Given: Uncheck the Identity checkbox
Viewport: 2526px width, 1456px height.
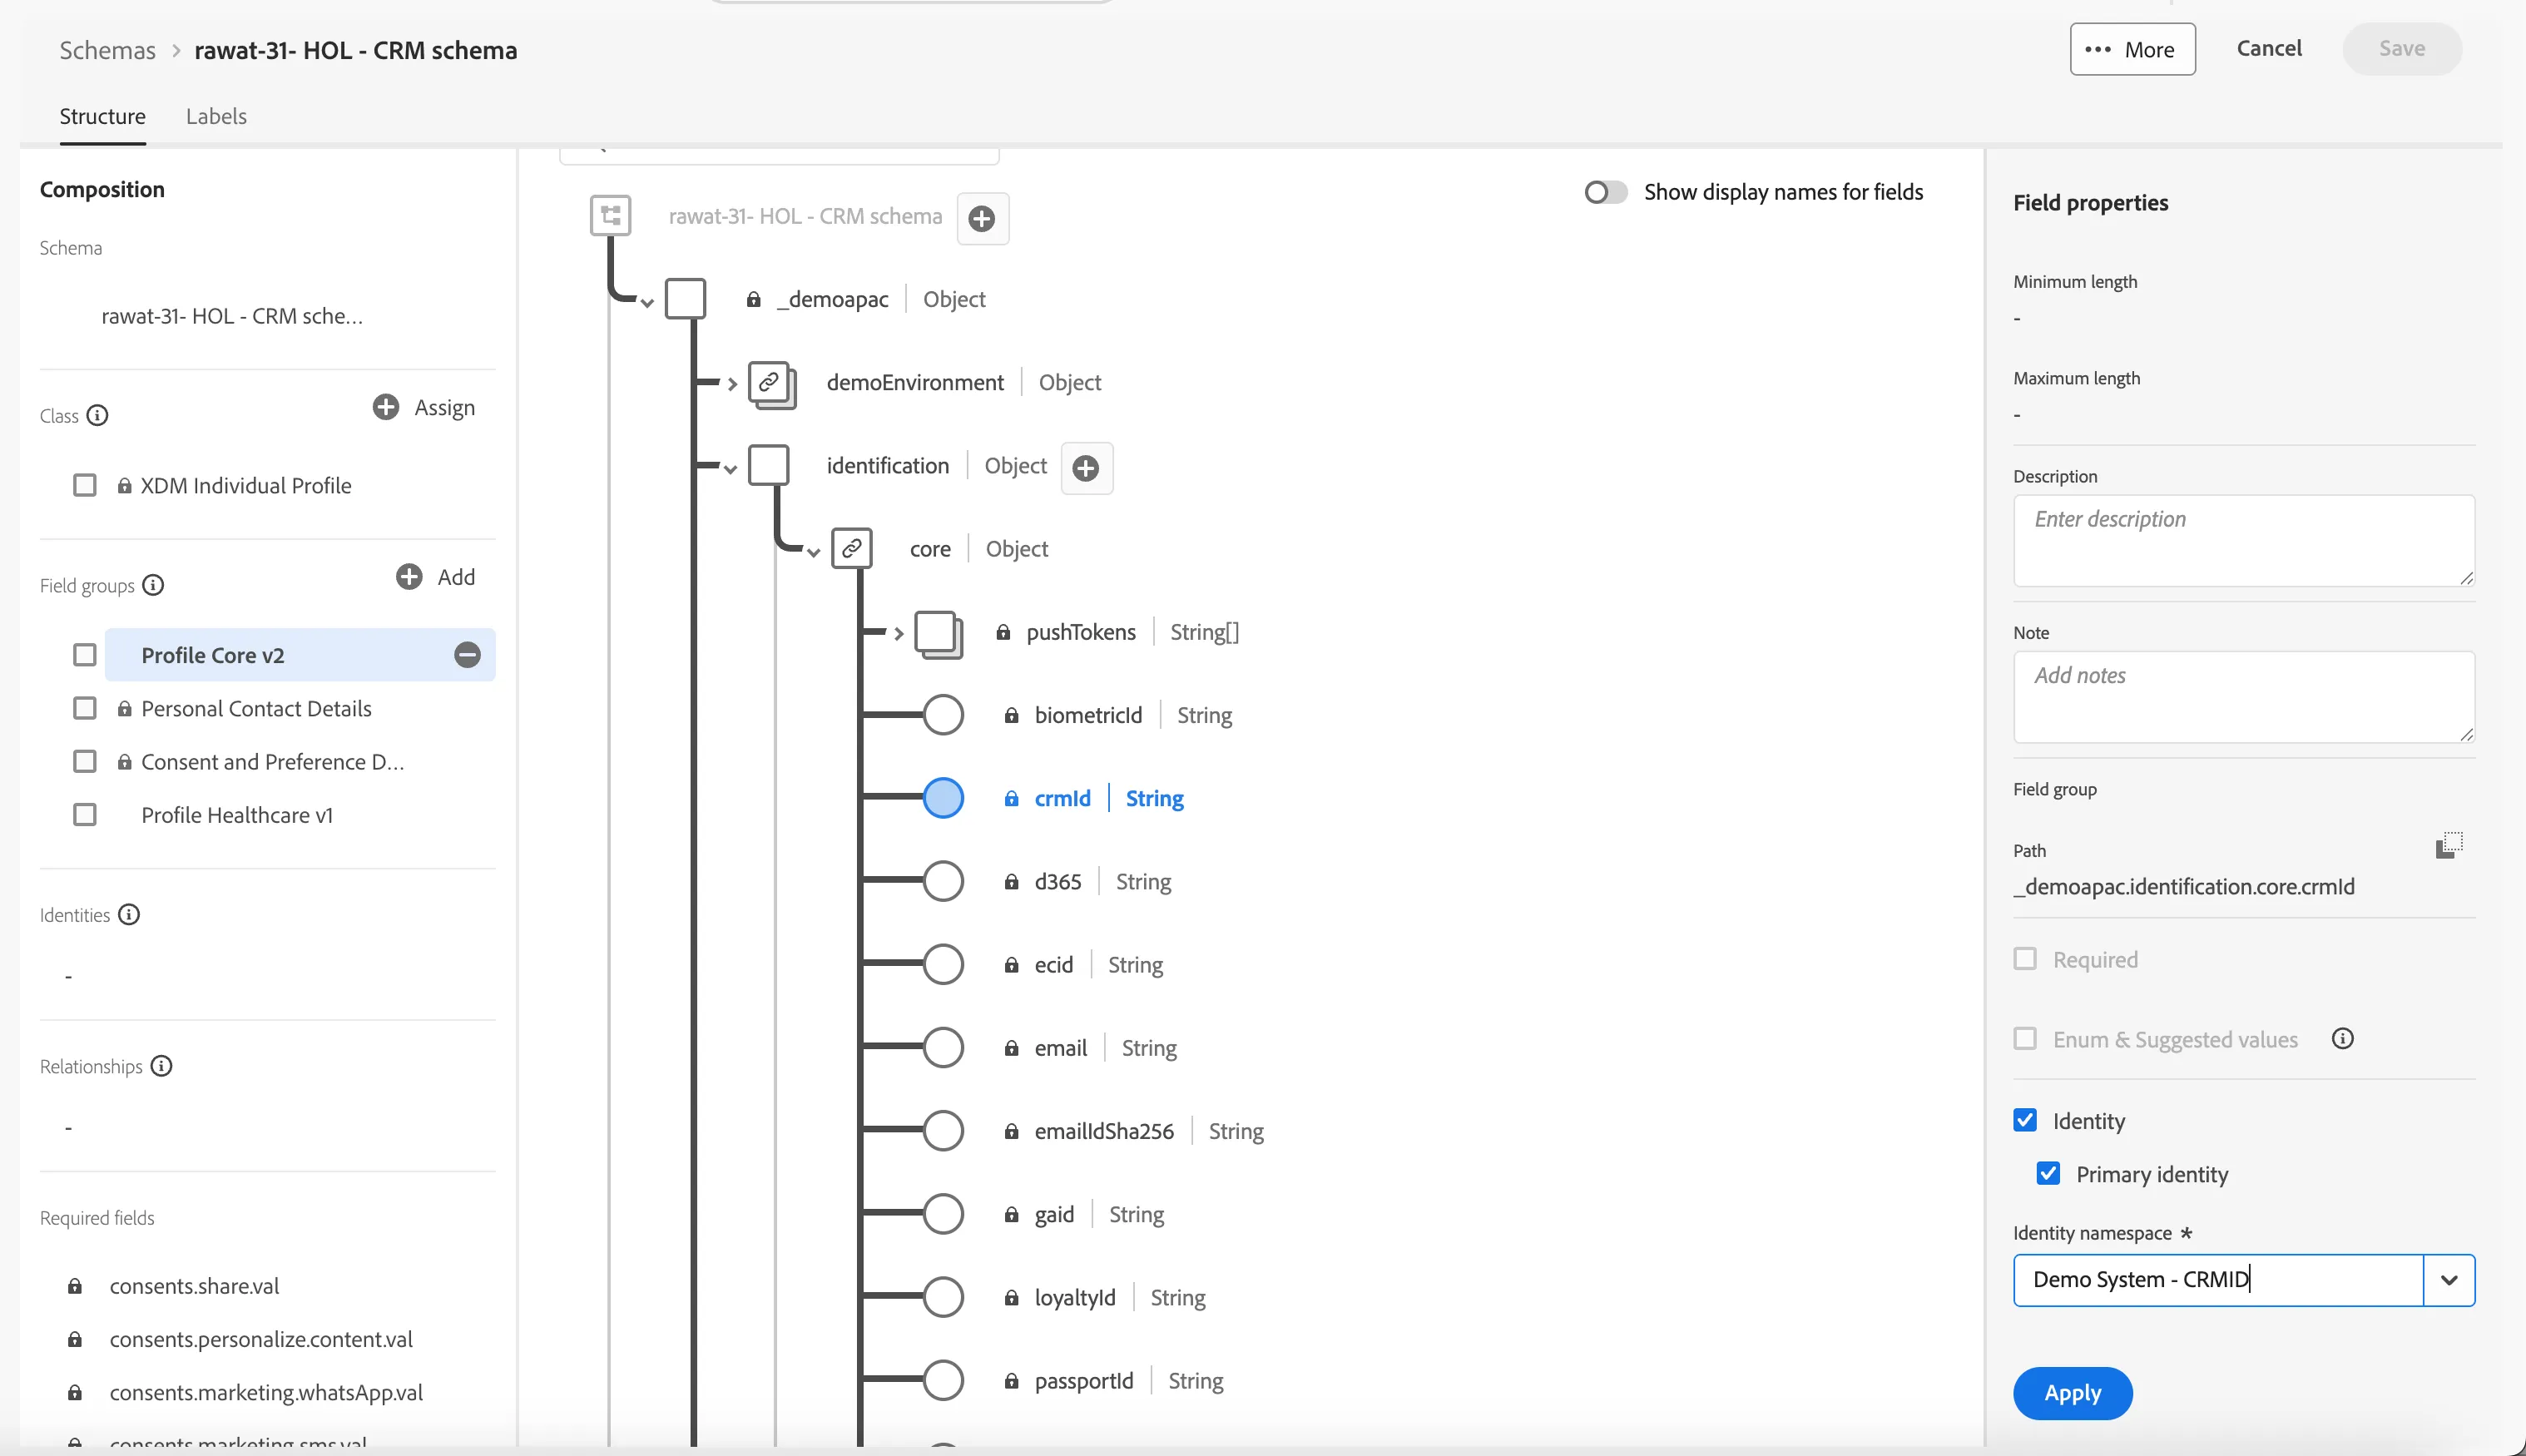Looking at the screenshot, I should click(2025, 1120).
